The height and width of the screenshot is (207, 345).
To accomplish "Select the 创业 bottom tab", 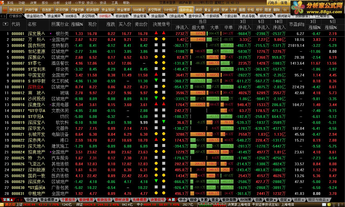I will tap(193, 200).
